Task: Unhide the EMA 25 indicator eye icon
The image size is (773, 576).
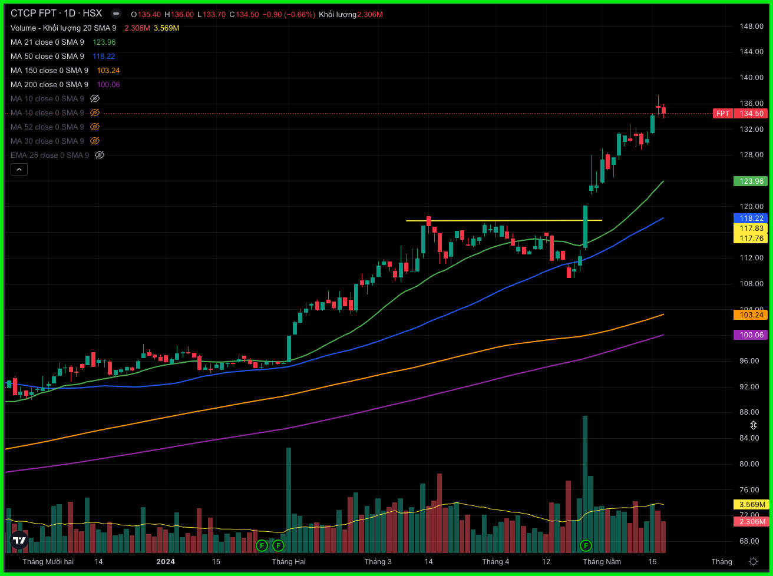Action: (100, 155)
